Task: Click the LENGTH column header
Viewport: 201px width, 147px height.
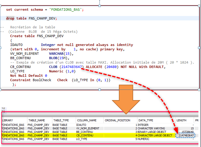Action: tap(184, 120)
